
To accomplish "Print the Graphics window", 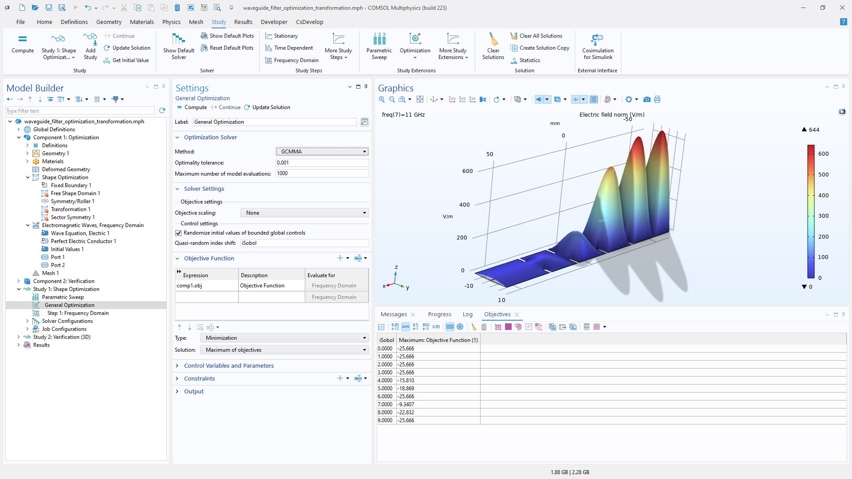I will 657,99.
